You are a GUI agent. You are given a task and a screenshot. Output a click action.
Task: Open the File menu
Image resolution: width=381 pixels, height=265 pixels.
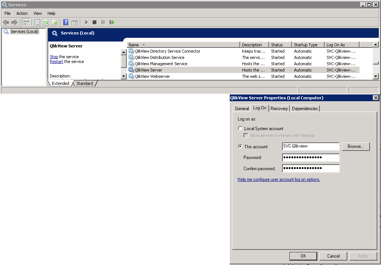click(7, 13)
